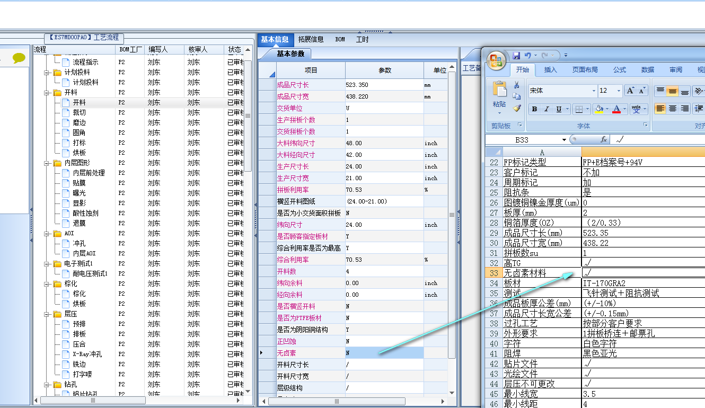
Task: Open the 剪贴板 clipboard dialog launcher
Action: click(519, 125)
